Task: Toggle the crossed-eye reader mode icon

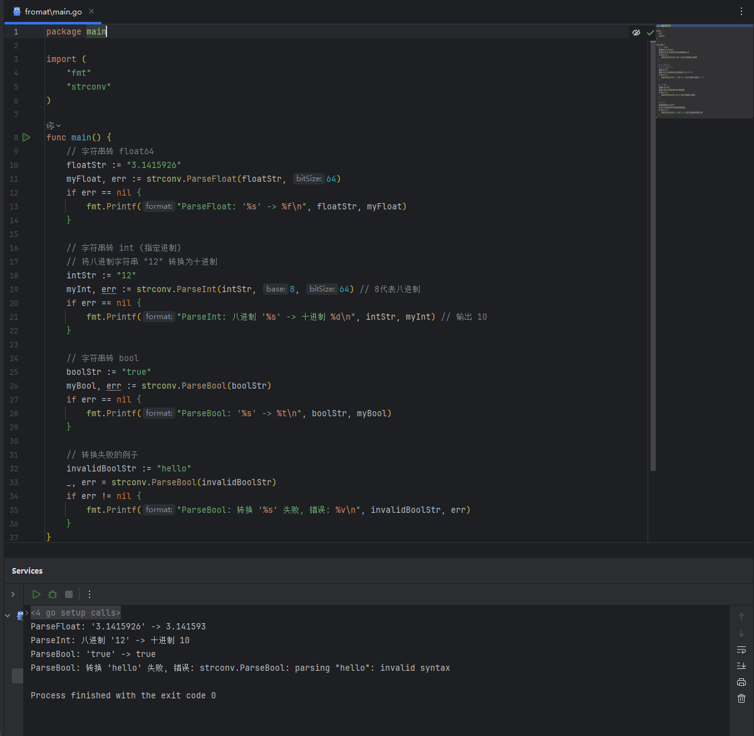Action: pyautogui.click(x=636, y=33)
